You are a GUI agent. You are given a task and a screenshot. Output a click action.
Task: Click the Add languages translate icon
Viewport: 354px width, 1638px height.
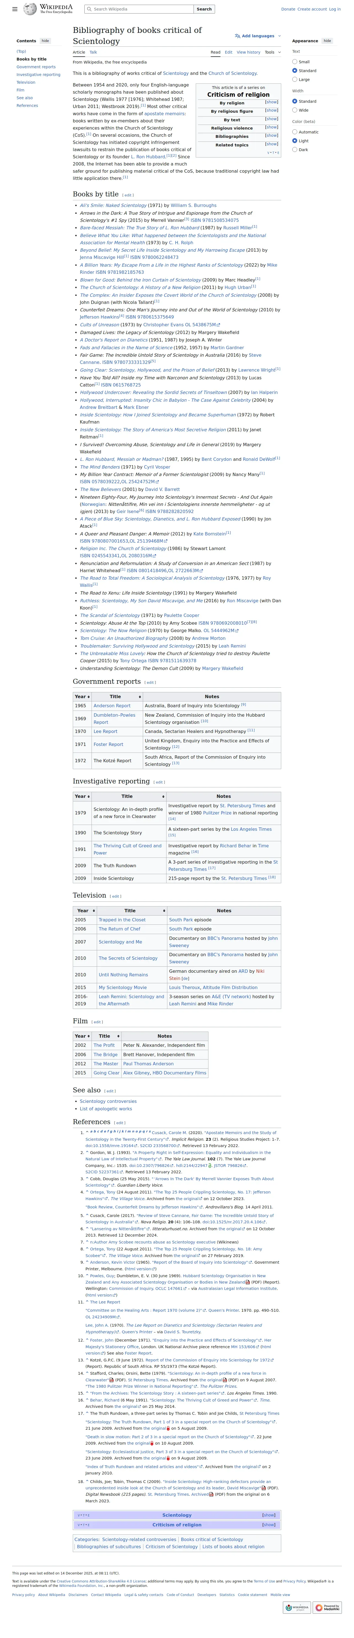(237, 36)
